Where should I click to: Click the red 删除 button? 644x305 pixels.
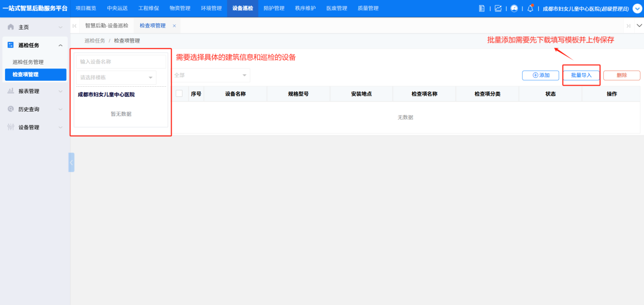(622, 75)
